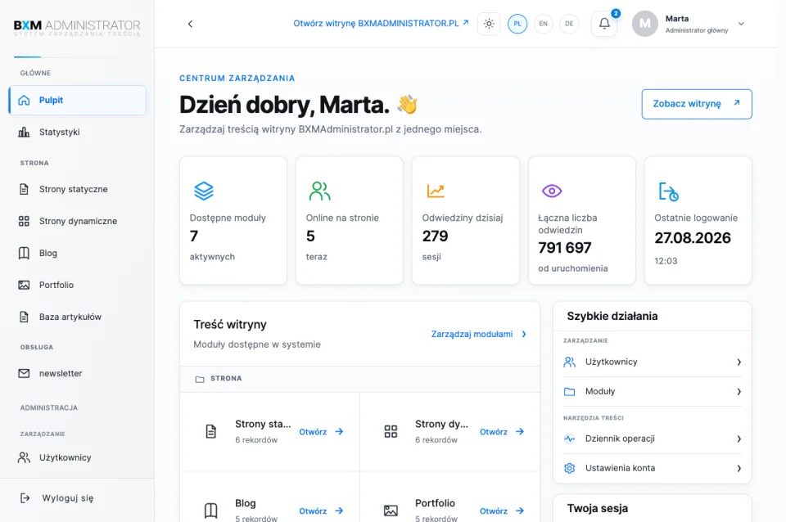The height and width of the screenshot is (522, 786).
Task: Open Statystyki in sidebar
Action: tap(77, 133)
